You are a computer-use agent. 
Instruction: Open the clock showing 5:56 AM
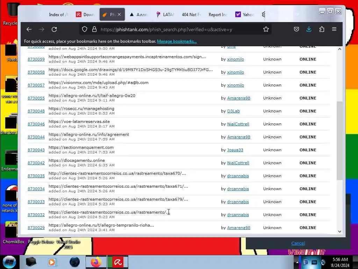(x=340, y=262)
